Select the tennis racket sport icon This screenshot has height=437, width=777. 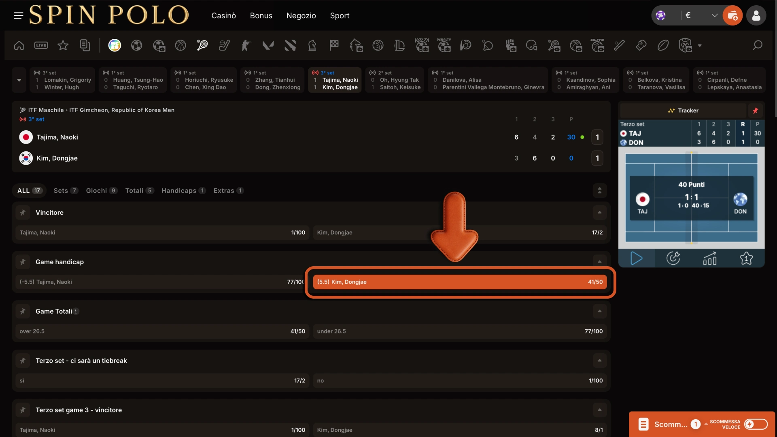click(202, 45)
